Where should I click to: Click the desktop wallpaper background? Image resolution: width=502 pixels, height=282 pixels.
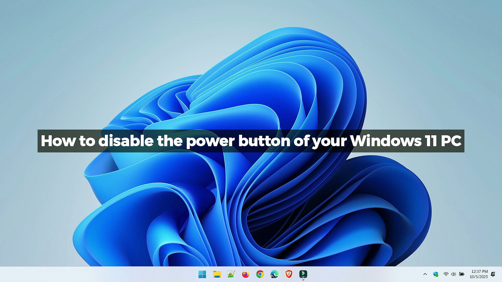pos(105,78)
